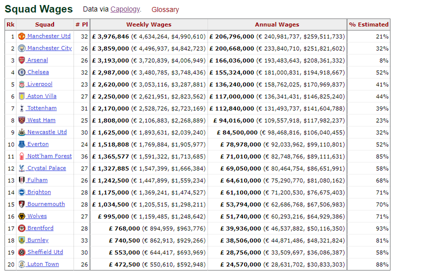This screenshot has height=271, width=421.
Task: Click the Sheffield Utd club crest icon
Action: pos(21,252)
